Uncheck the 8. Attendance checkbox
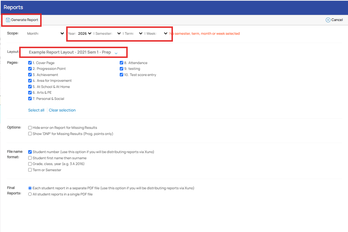Screen dimensions: 348x232 coord(122,63)
